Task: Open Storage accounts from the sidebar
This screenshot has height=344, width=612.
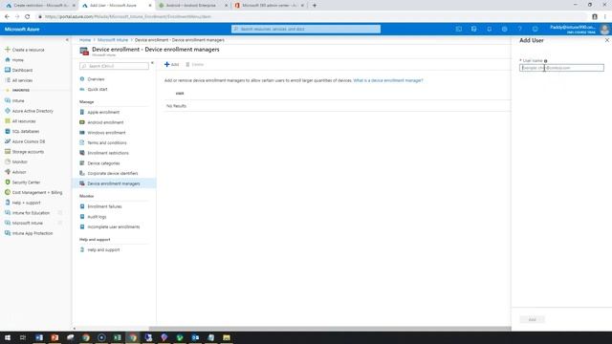Action: 28,152
